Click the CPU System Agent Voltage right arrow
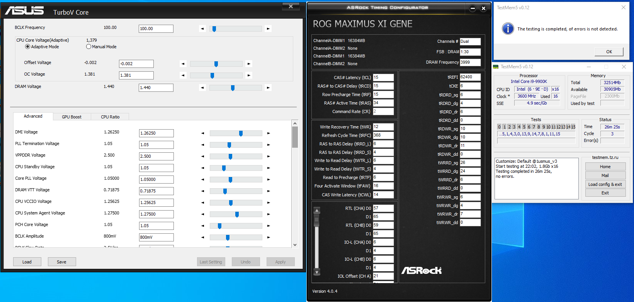The width and height of the screenshot is (634, 302). coord(269,214)
